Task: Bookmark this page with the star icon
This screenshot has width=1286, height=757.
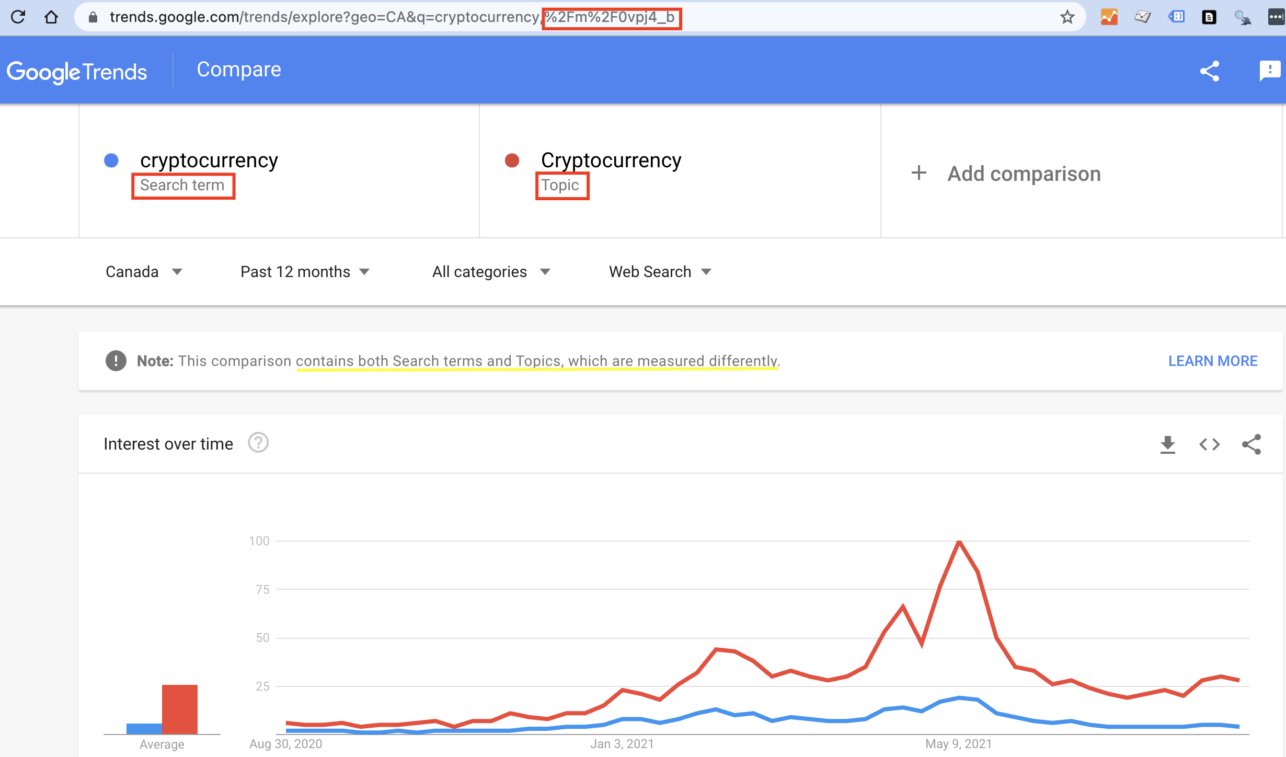Action: [1067, 17]
